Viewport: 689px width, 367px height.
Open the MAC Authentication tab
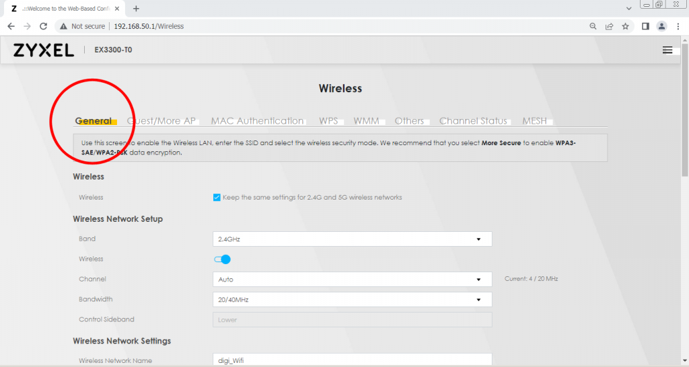coord(257,121)
